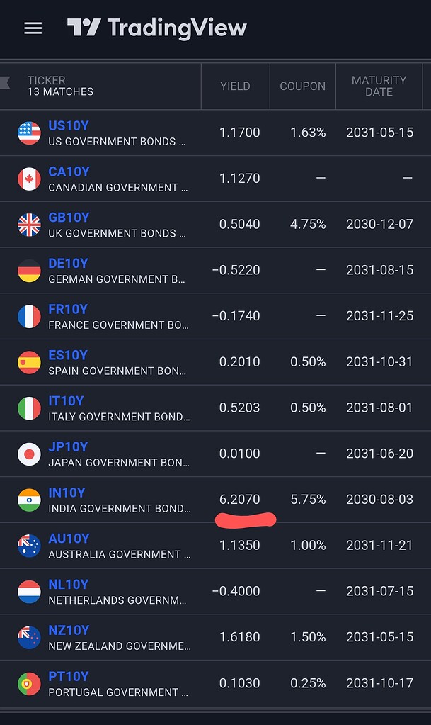The image size is (431, 725).
Task: Click the Canadian flag icon
Action: point(29,179)
